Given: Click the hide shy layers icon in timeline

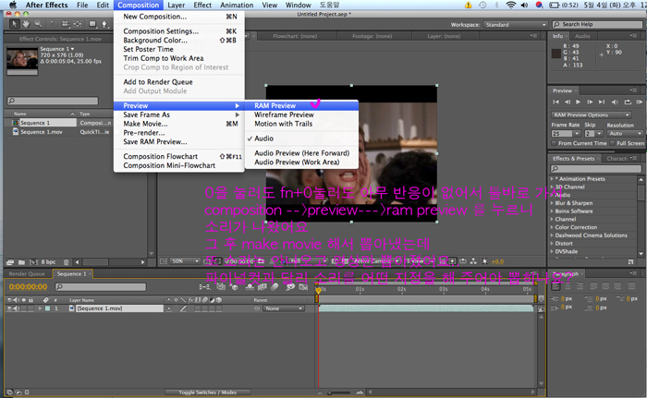Looking at the screenshot, I should 250,286.
